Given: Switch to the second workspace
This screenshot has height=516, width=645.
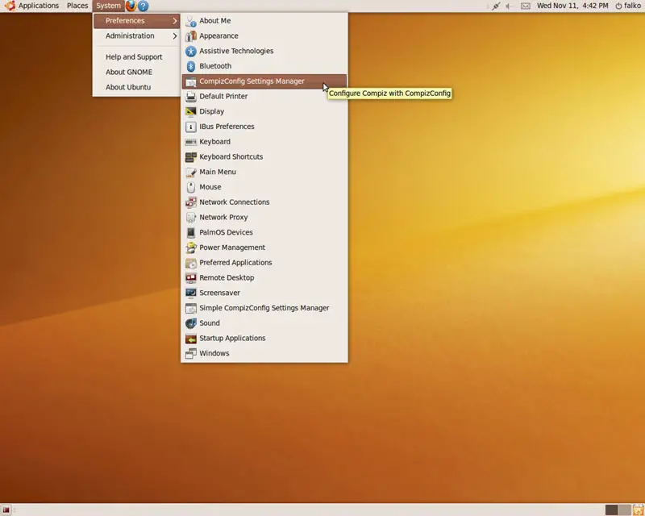Looking at the screenshot, I should point(624,510).
